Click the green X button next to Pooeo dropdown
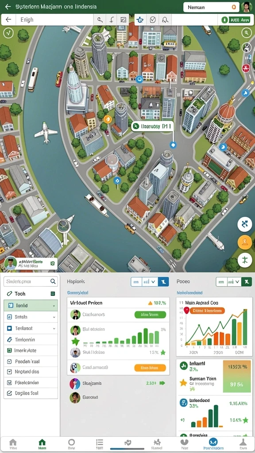The width and height of the screenshot is (255, 453). pyautogui.click(x=247, y=281)
